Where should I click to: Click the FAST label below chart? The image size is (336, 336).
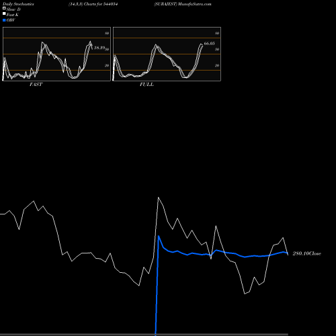coord(36,85)
